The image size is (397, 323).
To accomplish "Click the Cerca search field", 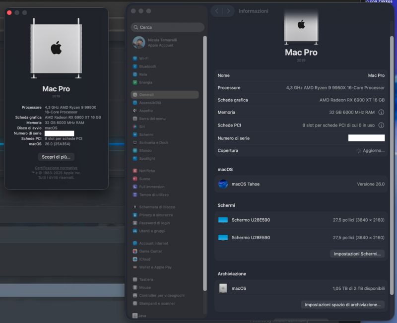I will click(168, 27).
